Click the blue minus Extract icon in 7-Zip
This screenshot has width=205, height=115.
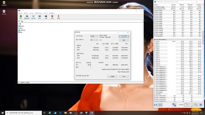click(27, 16)
